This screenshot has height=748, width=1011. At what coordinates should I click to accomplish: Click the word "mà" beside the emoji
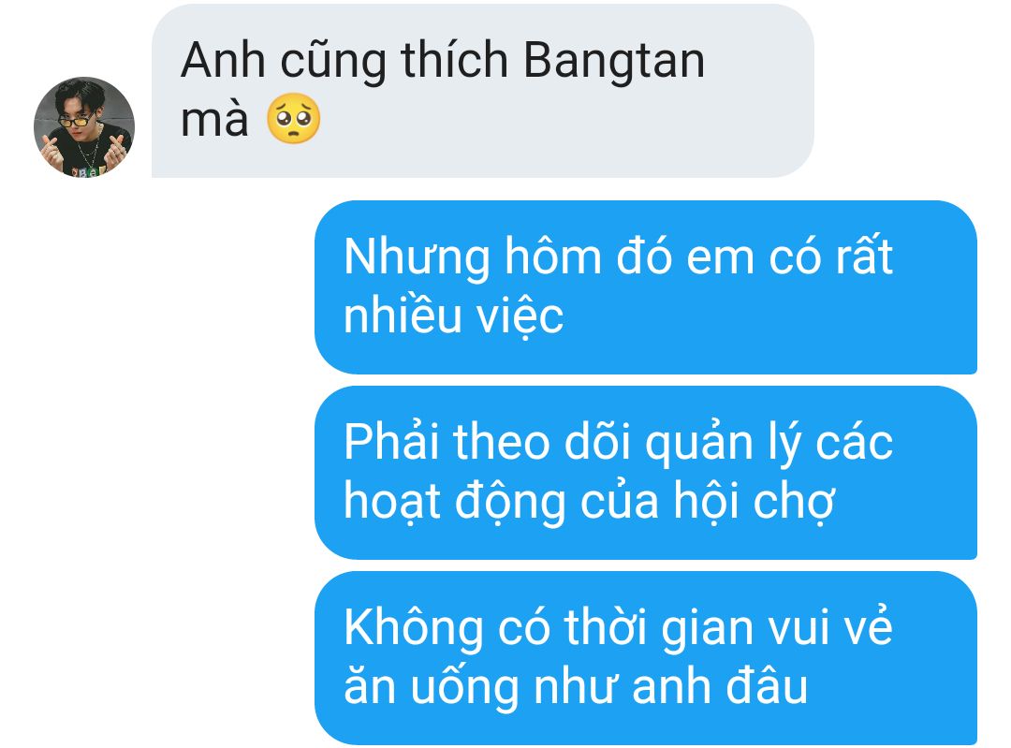(x=214, y=121)
